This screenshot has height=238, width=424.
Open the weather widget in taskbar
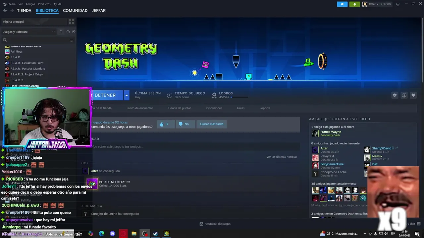pyautogui.click(x=339, y=234)
